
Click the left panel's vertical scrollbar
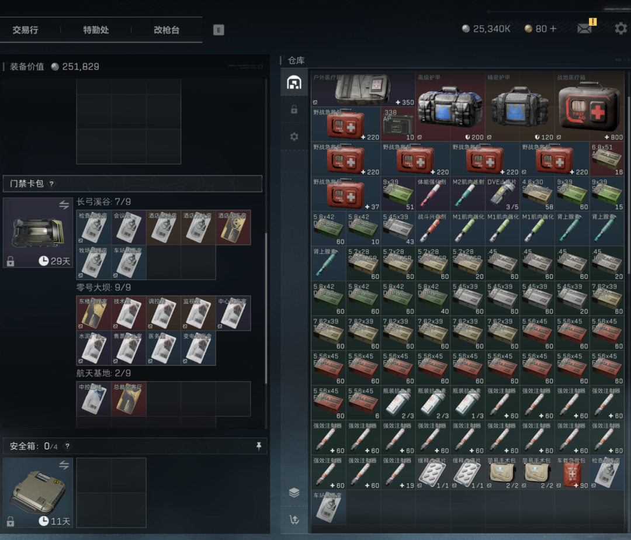click(x=266, y=308)
